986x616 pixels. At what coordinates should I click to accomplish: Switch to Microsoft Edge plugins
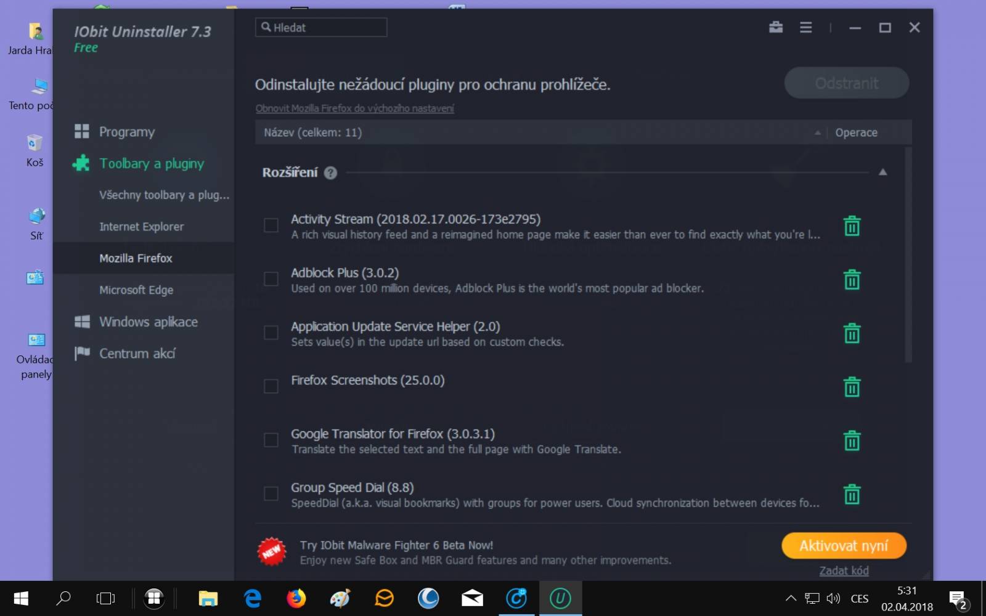click(x=136, y=290)
